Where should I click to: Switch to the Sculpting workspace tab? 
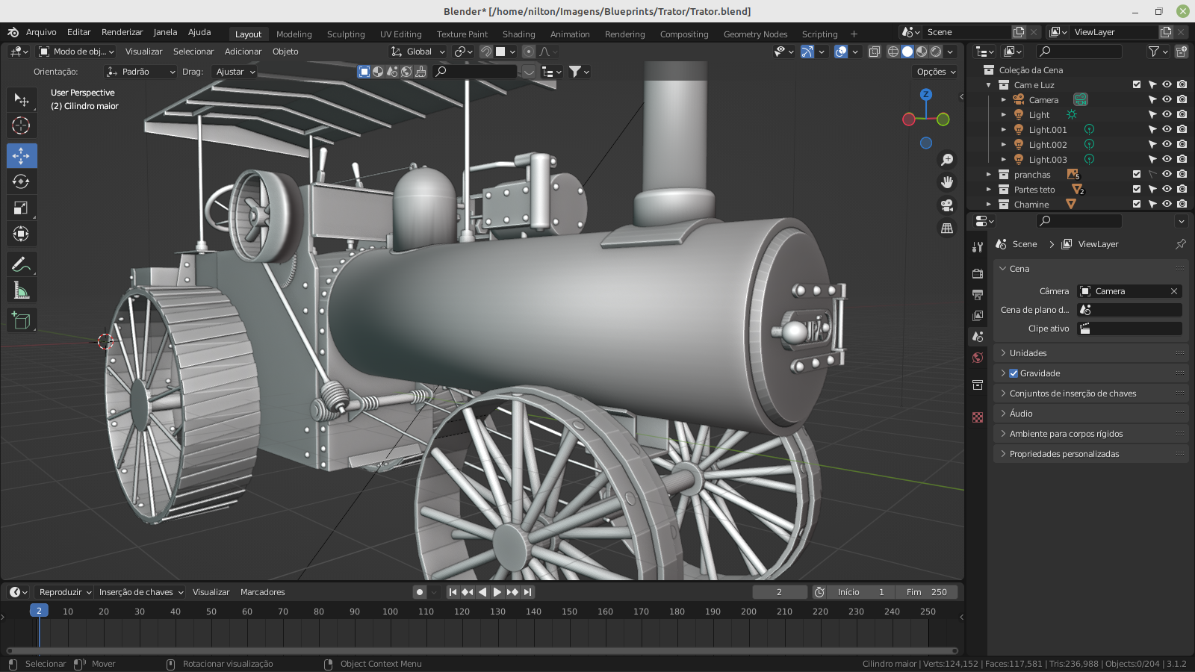click(345, 34)
